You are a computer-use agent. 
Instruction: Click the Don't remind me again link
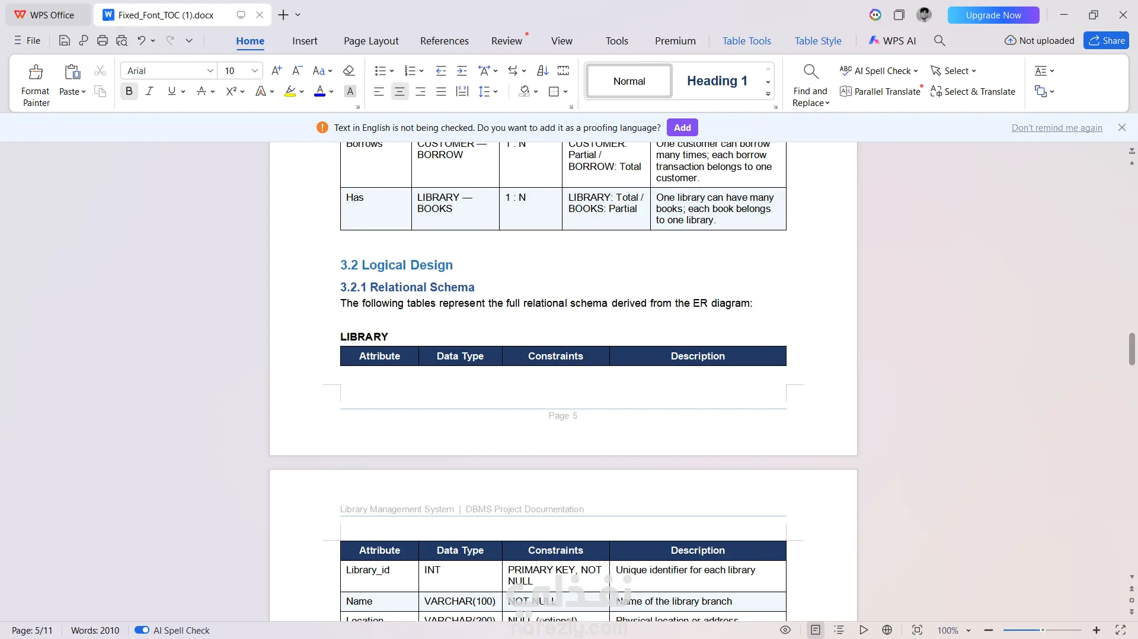pyautogui.click(x=1057, y=127)
